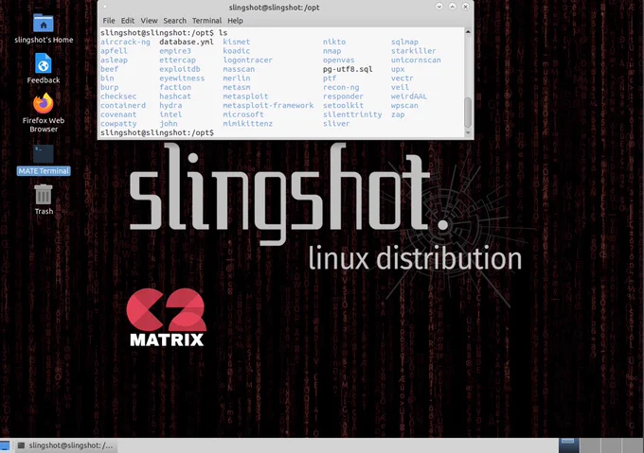644x453 pixels.
Task: Maximize the terminal window
Action: coord(452,7)
